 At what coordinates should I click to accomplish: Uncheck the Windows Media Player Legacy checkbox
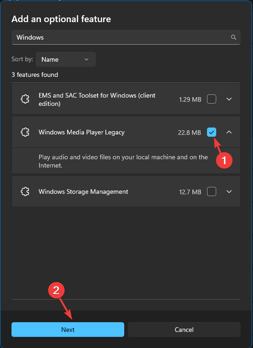pos(212,132)
